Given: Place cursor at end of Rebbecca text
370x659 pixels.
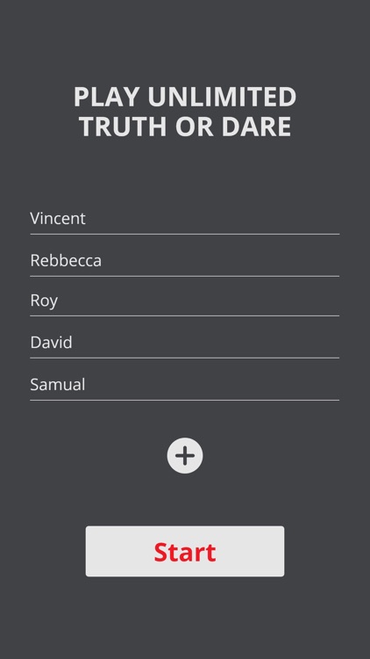Looking at the screenshot, I should (103, 261).
